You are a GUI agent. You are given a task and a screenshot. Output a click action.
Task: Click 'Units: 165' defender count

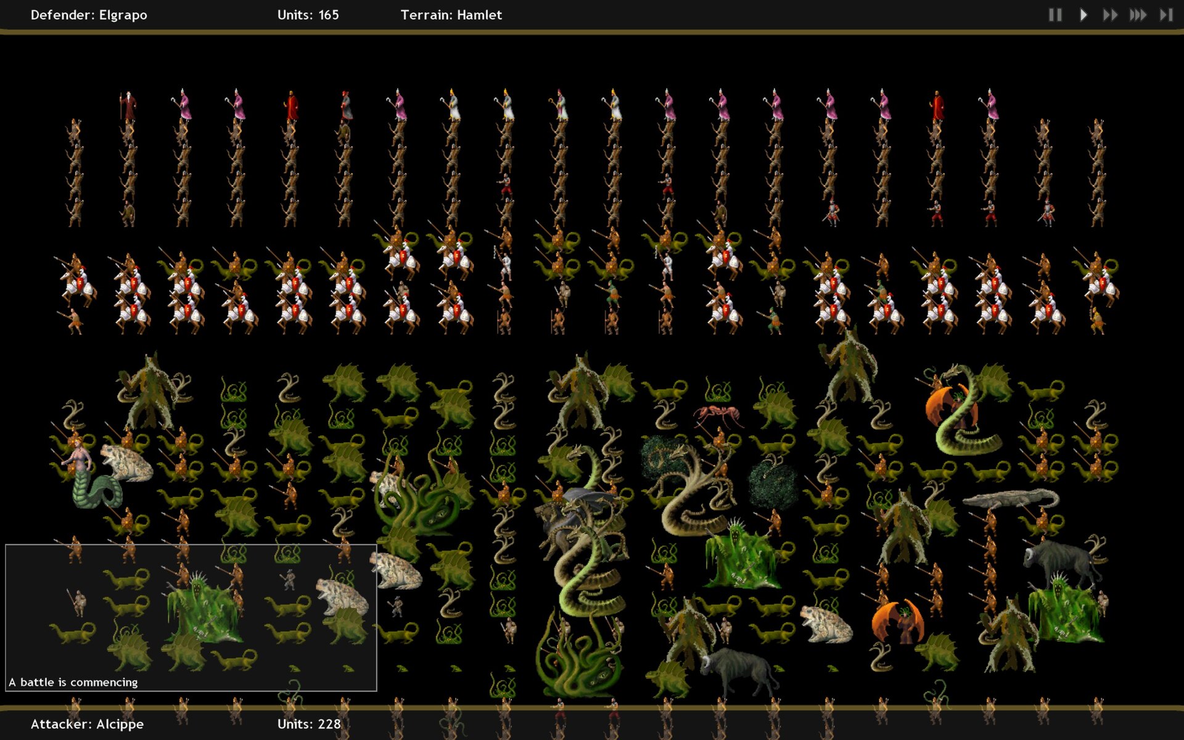[x=308, y=15]
